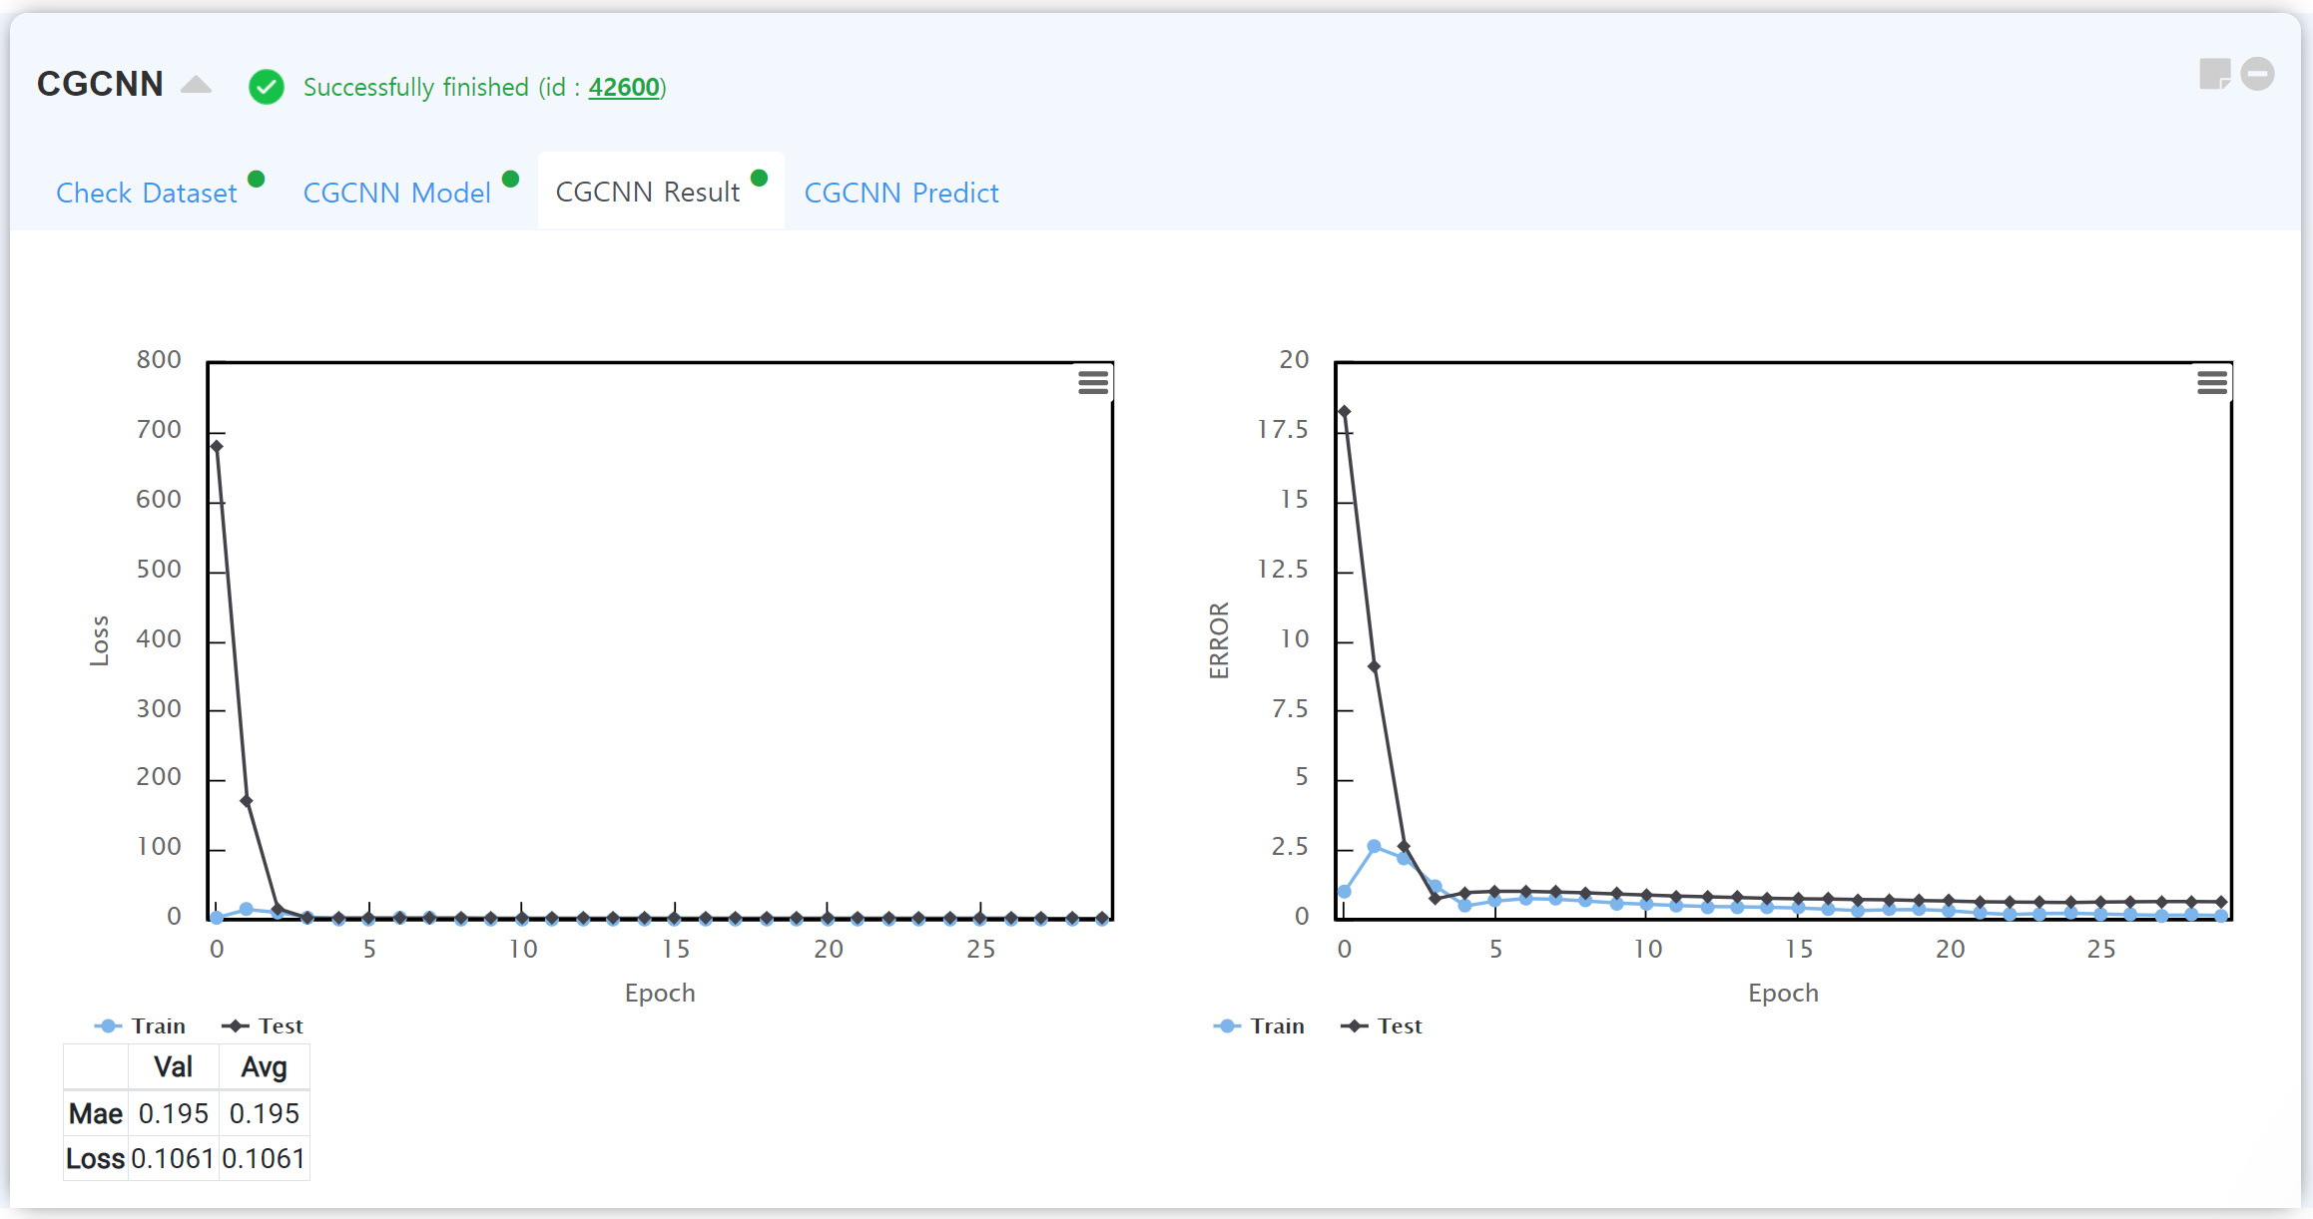This screenshot has width=2313, height=1219.
Task: Switch to the Check Dataset tab
Action: (147, 193)
